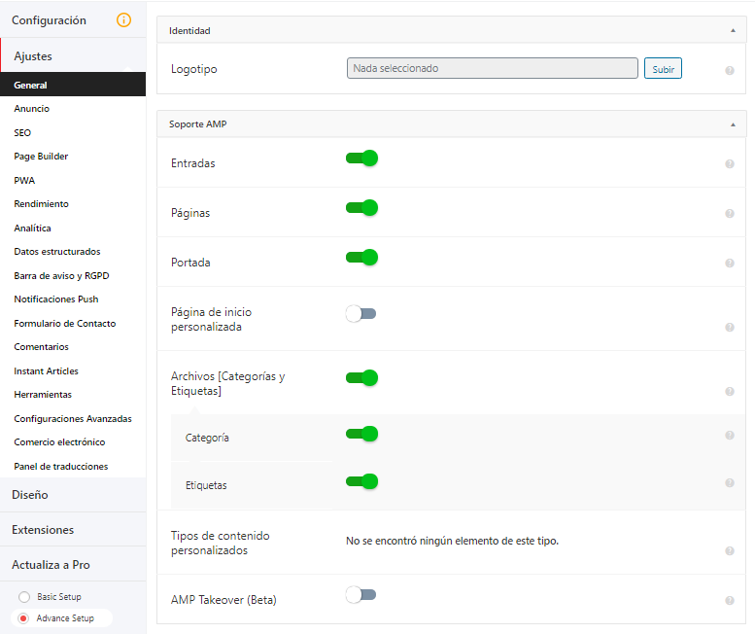Click help icon for Página de inicio personalizada
755x634 pixels.
(729, 328)
